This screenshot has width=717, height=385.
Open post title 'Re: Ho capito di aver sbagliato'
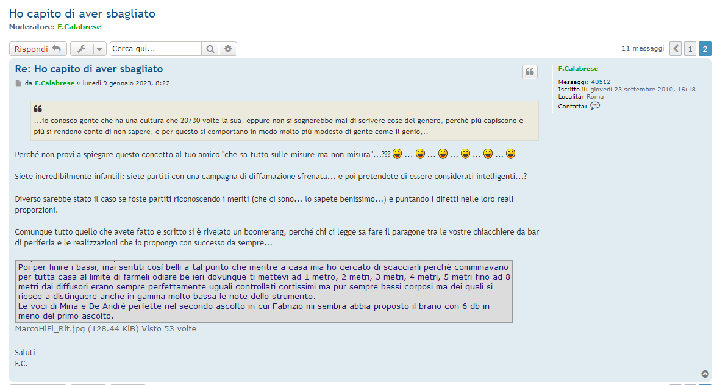click(89, 69)
